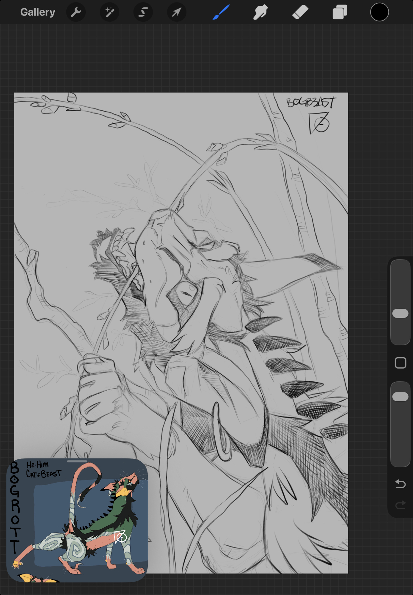
Task: Select the Brush tool
Action: (x=221, y=12)
